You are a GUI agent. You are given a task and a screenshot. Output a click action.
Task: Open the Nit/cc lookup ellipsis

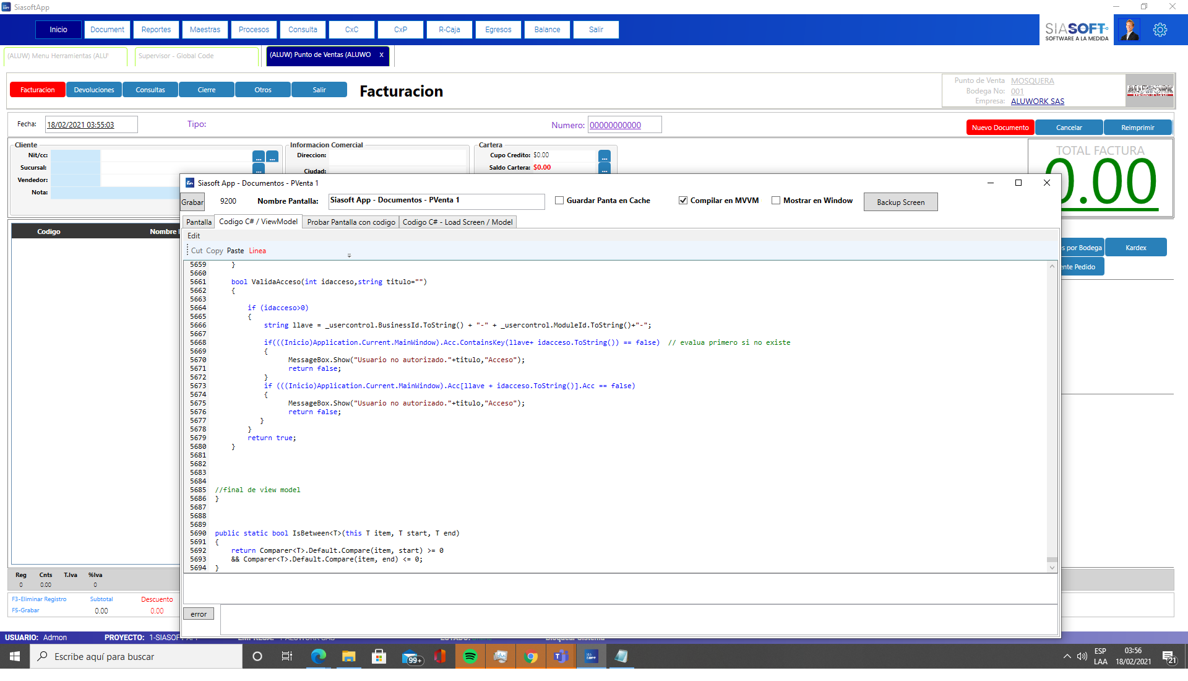[x=259, y=157]
